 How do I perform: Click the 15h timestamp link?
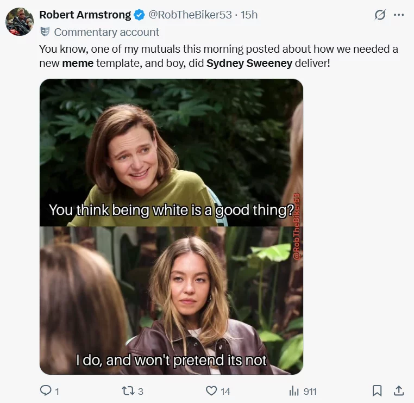(249, 15)
